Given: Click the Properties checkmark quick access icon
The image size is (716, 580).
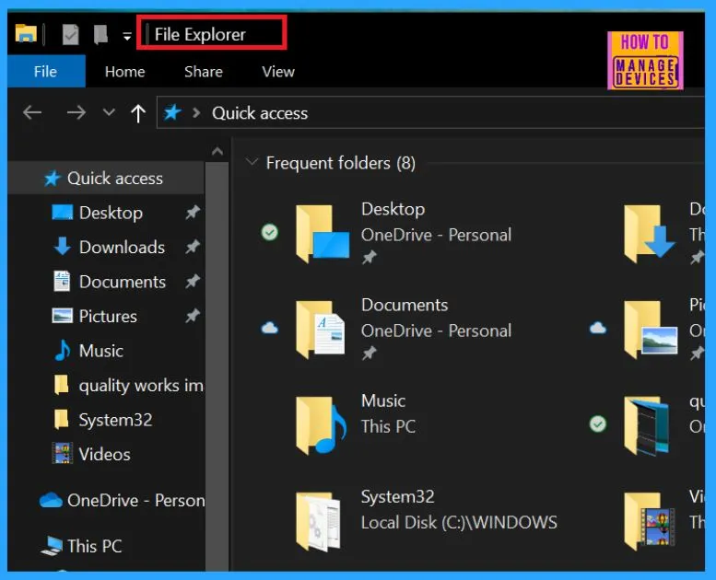Looking at the screenshot, I should tap(70, 35).
